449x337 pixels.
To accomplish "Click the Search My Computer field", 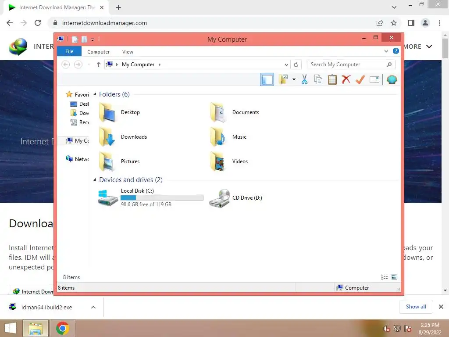I will (x=351, y=65).
